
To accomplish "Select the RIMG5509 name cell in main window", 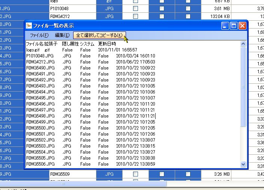I will click(x=73, y=174).
